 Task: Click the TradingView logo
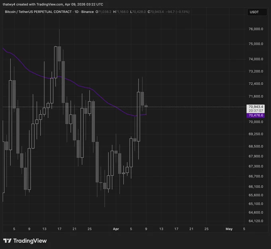coord(25,241)
